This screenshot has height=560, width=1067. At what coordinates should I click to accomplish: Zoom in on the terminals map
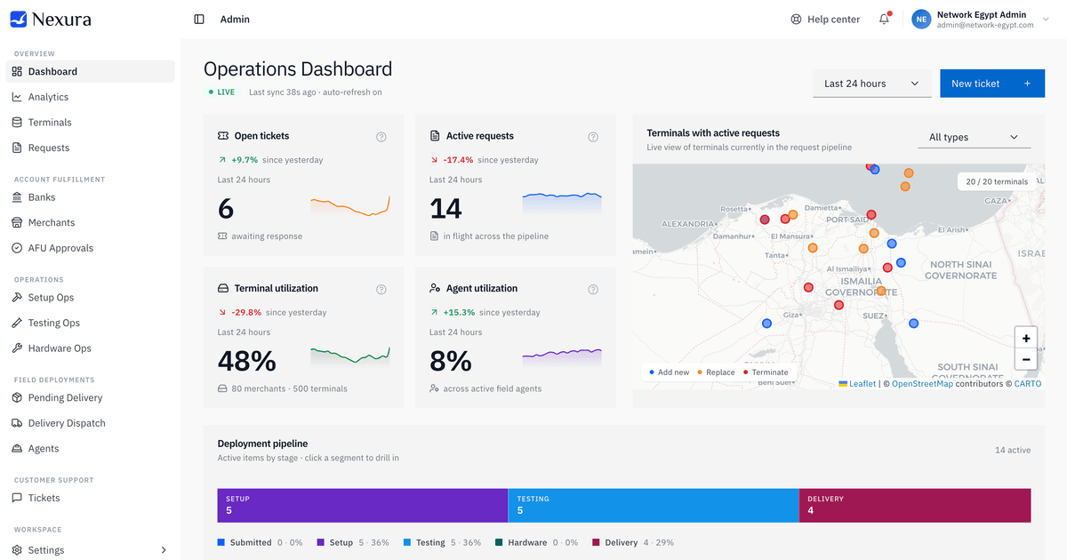(1026, 339)
